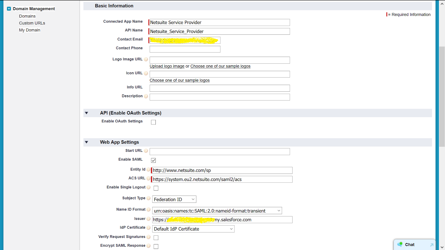
Task: Enable Single Logout
Action: point(156,188)
